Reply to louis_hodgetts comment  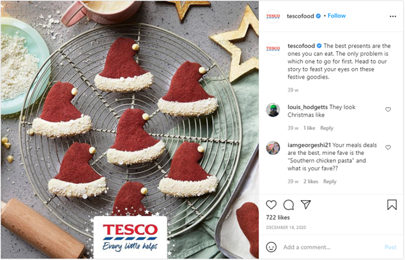327,128
